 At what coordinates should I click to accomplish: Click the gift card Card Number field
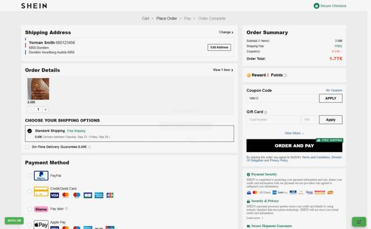(273, 120)
